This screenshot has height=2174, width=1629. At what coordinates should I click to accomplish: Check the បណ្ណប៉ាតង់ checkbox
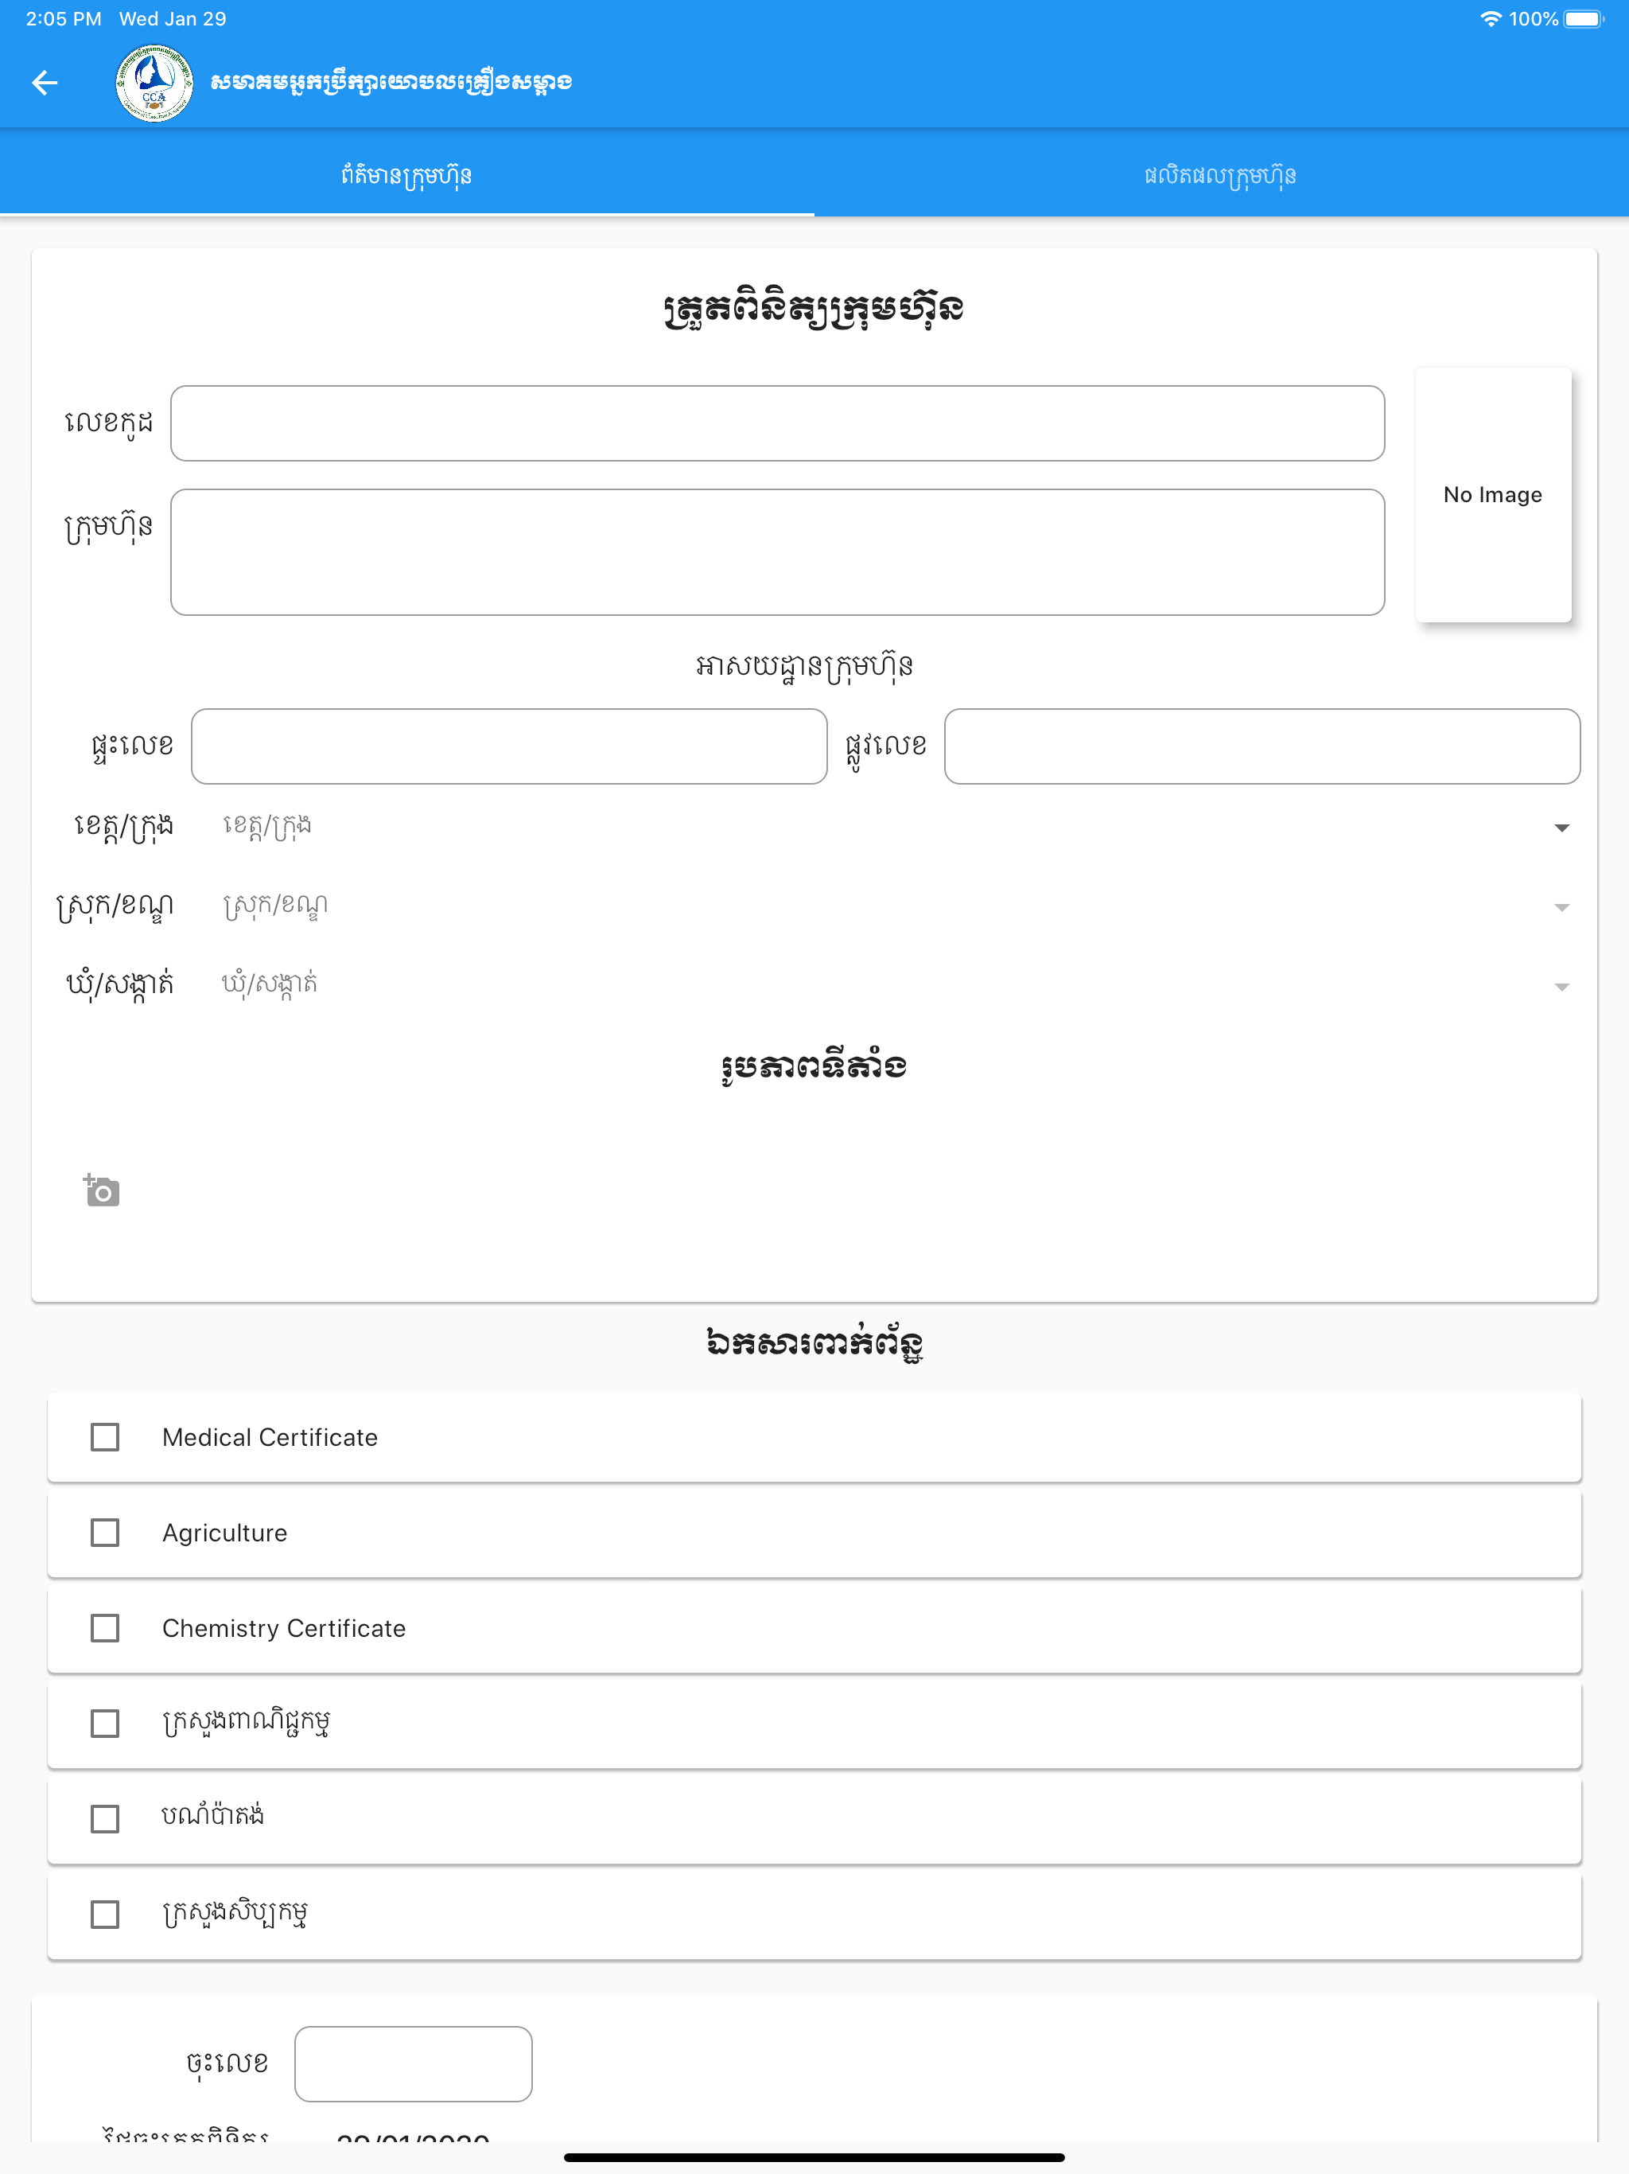105,1818
